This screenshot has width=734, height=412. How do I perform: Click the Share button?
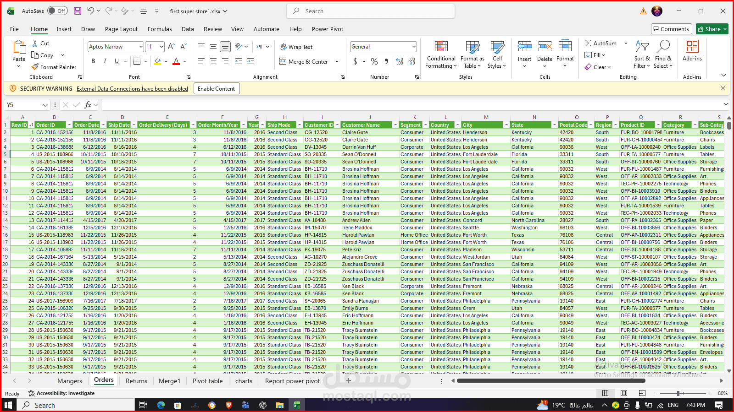pos(712,29)
